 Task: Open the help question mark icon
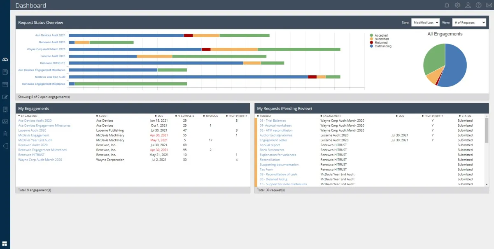pyautogui.click(x=479, y=5)
